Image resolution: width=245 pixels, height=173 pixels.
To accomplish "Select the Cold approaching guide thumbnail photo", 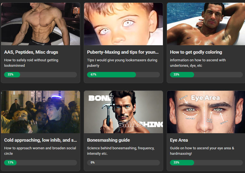I will [41, 112].
